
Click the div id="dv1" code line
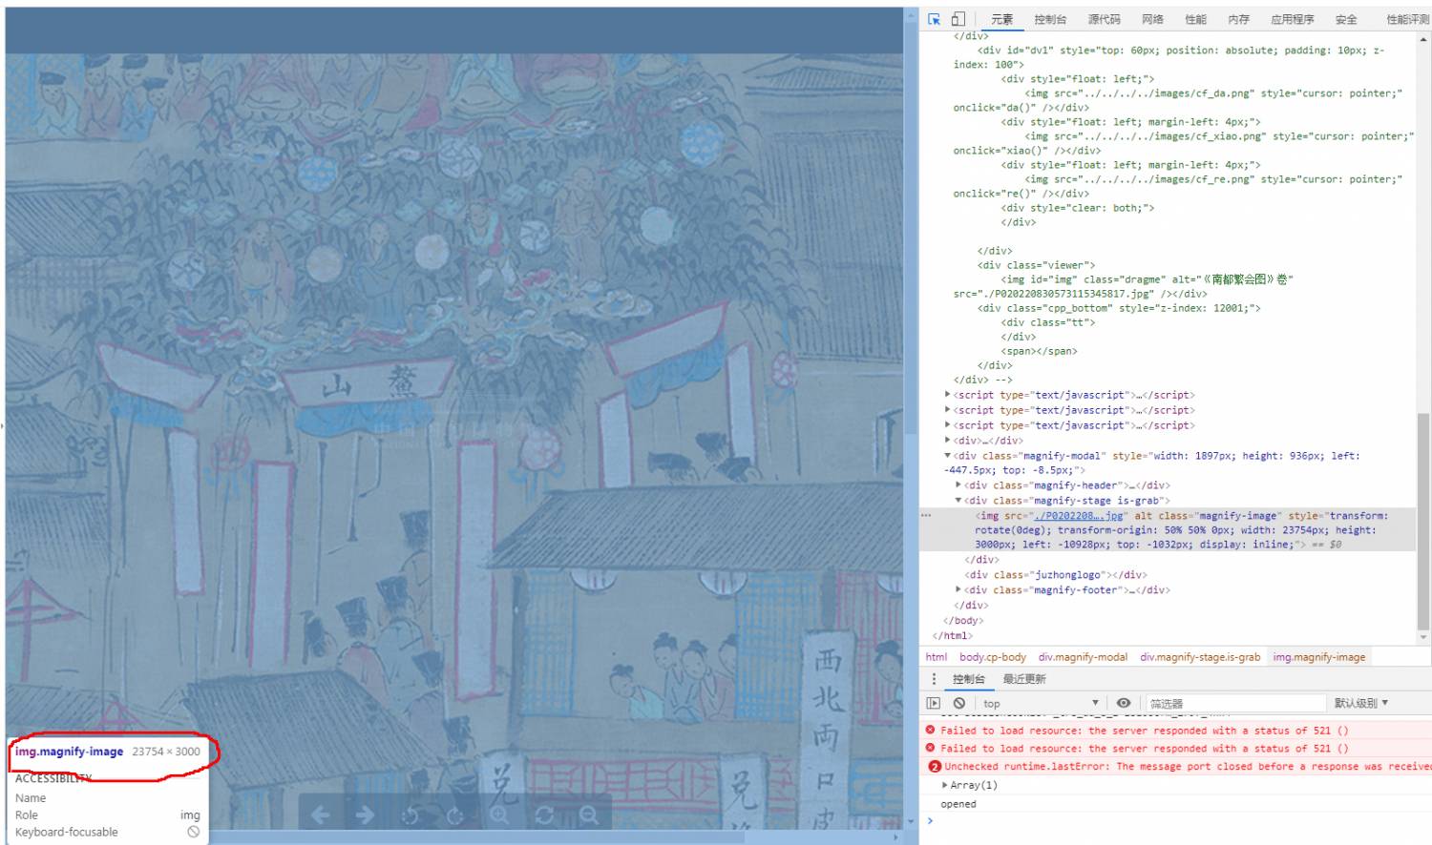1169,57
